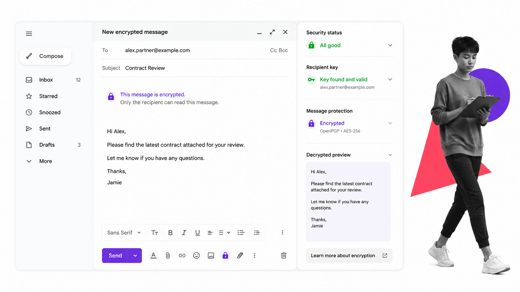
Task: Click the green key icon
Action: 311,80
